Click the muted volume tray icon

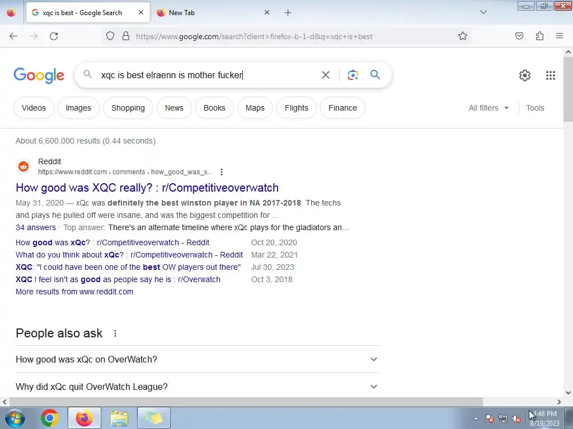tap(516, 418)
